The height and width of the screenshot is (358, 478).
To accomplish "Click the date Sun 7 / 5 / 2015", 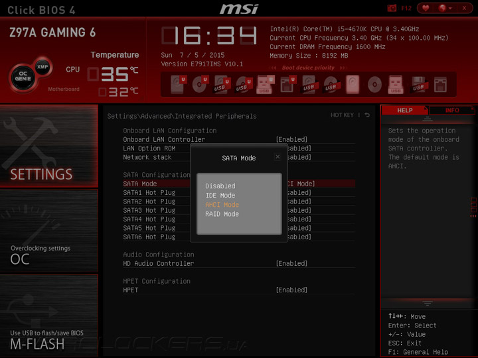I will pos(193,55).
